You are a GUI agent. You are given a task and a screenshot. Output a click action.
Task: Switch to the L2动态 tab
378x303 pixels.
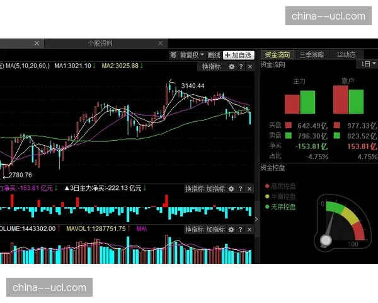point(346,55)
